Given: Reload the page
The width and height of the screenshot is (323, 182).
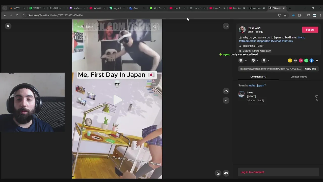Looking at the screenshot, I should point(17,15).
